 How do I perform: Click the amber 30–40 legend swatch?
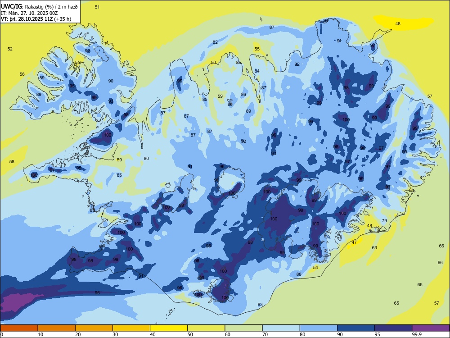pyautogui.click(x=131, y=328)
